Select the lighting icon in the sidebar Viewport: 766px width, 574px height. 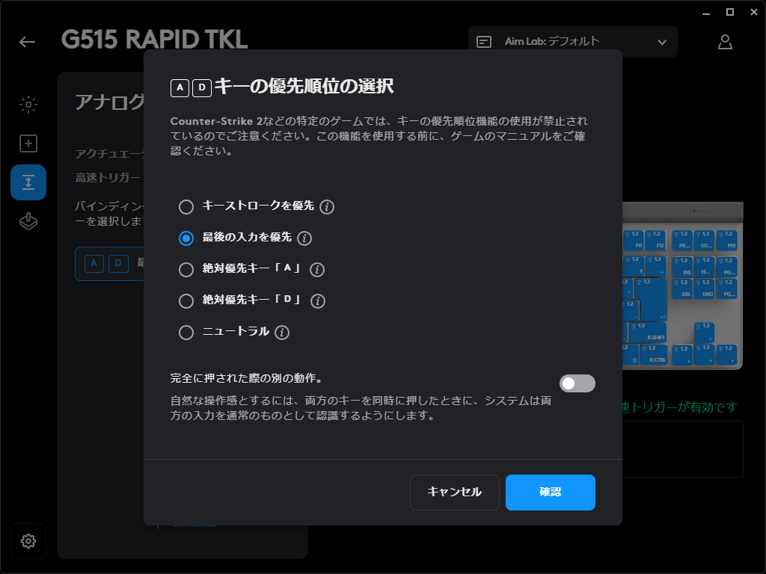pyautogui.click(x=28, y=105)
